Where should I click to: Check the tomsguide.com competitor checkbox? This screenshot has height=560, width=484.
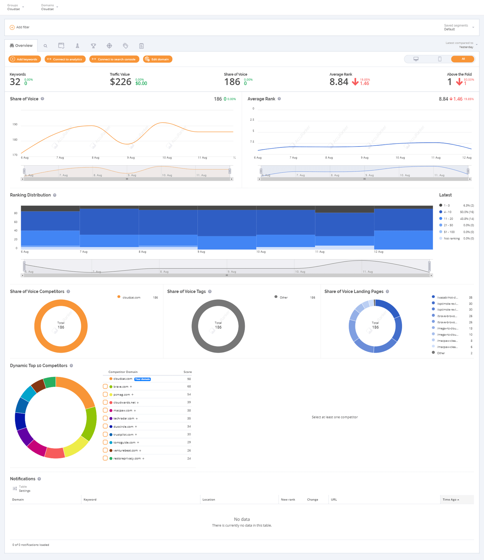[105, 442]
